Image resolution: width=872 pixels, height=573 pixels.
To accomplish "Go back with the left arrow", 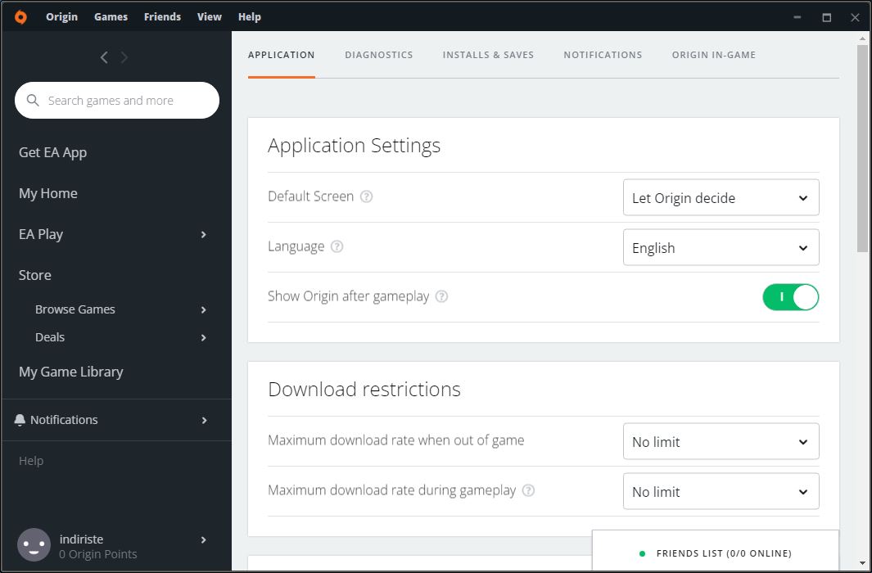I will [x=104, y=57].
